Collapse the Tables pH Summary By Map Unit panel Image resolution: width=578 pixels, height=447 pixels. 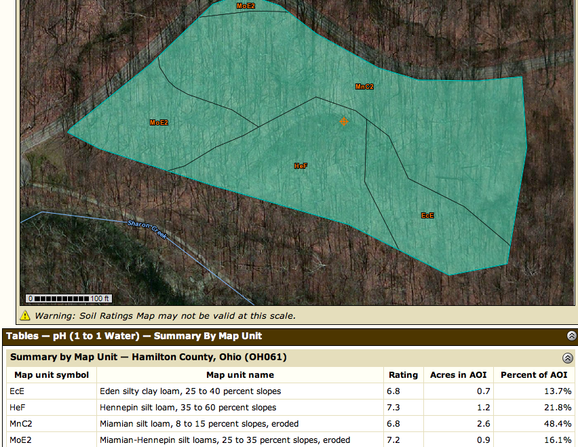click(571, 336)
